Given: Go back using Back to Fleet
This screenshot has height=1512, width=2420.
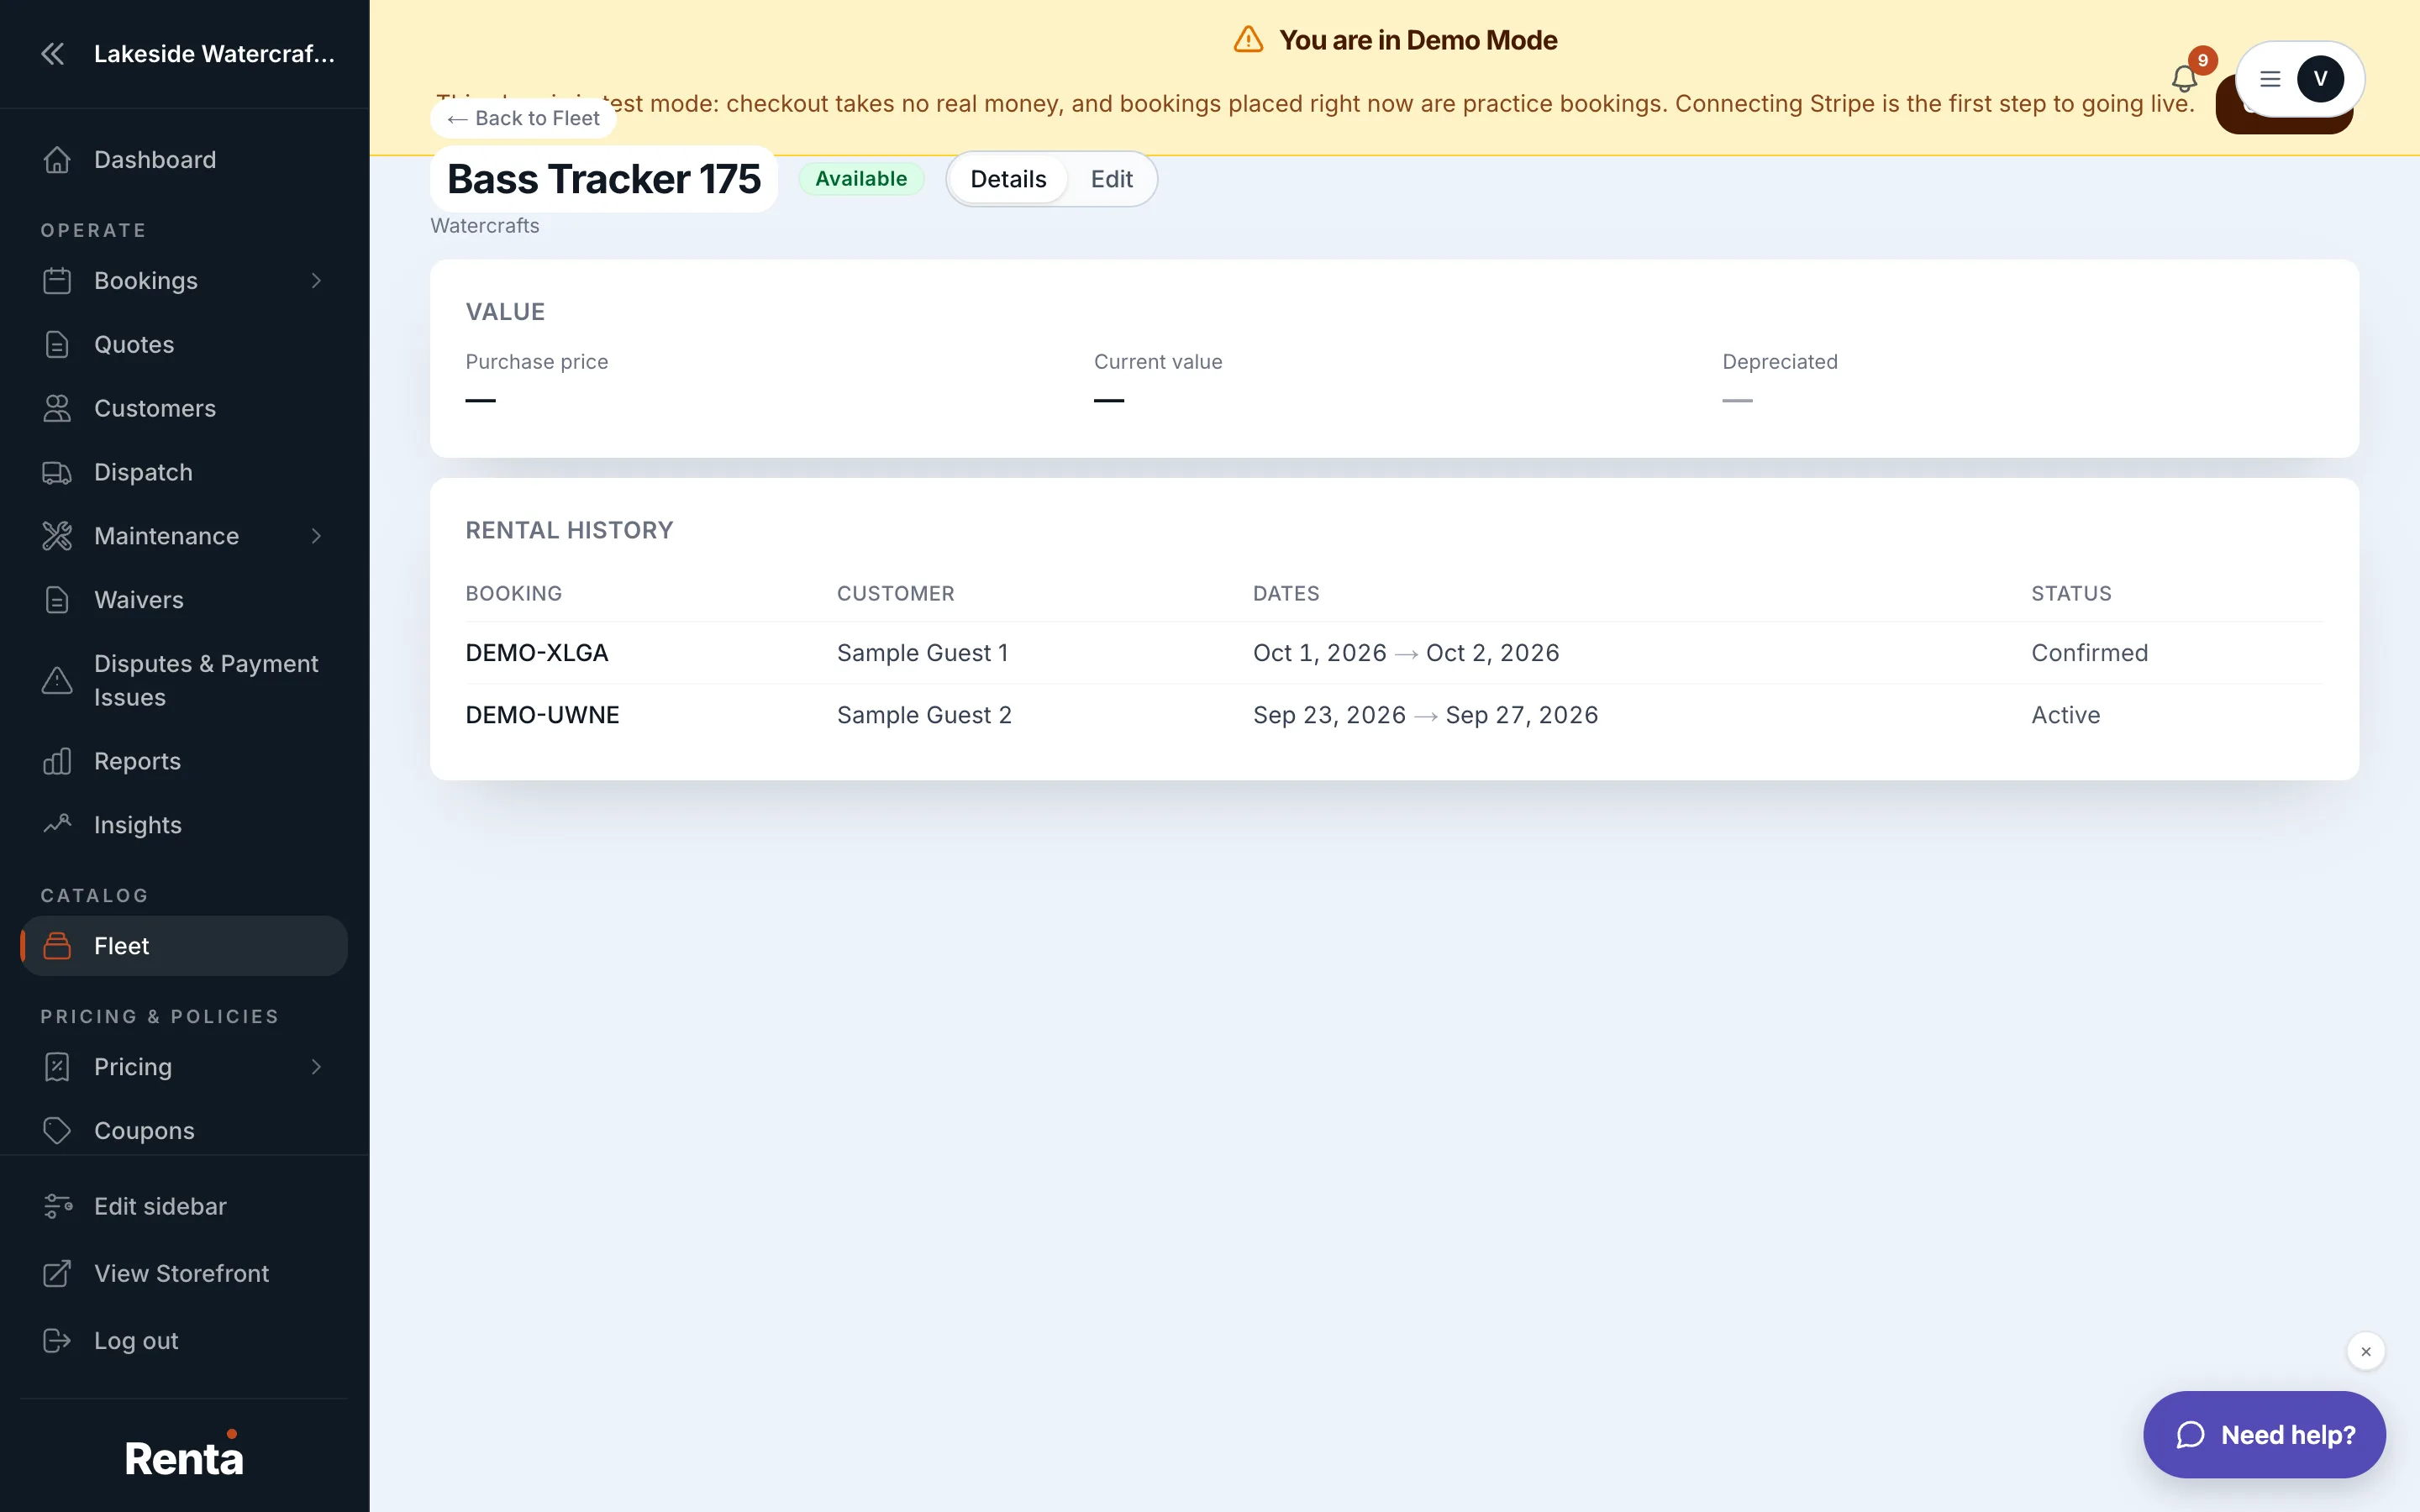Looking at the screenshot, I should point(523,118).
